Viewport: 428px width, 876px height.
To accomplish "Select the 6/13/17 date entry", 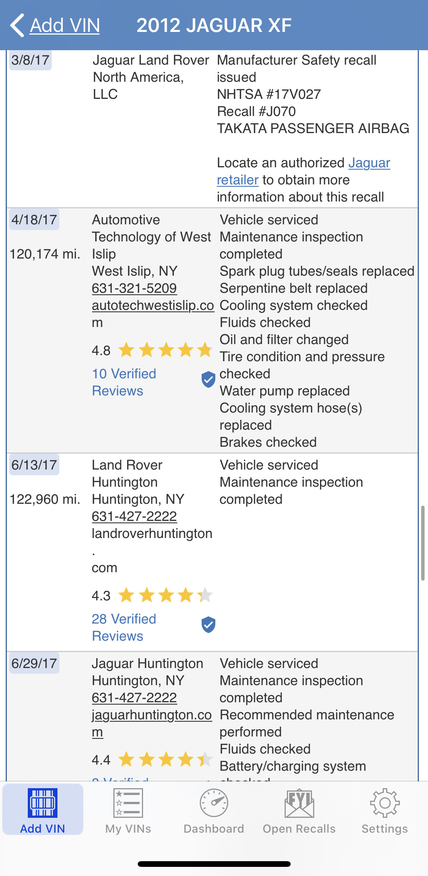I will 34,465.
